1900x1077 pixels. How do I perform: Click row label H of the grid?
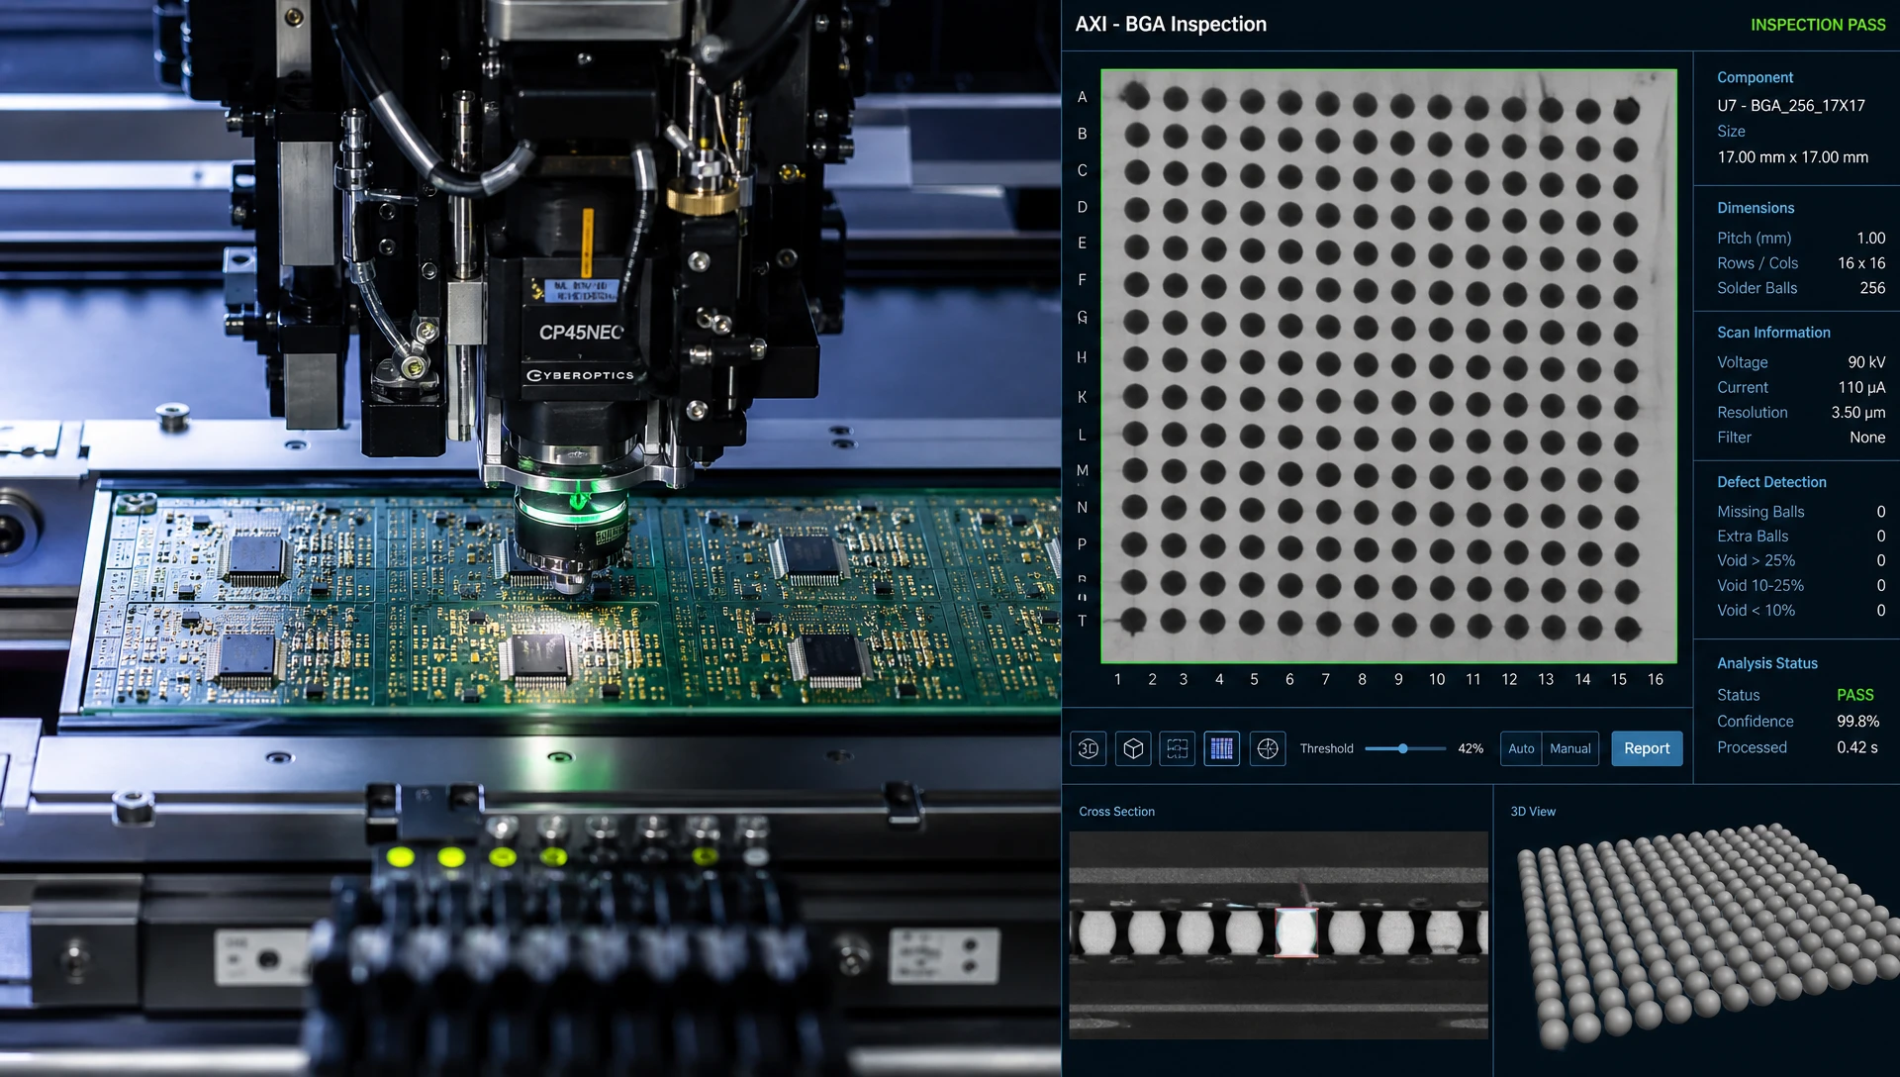(1082, 357)
